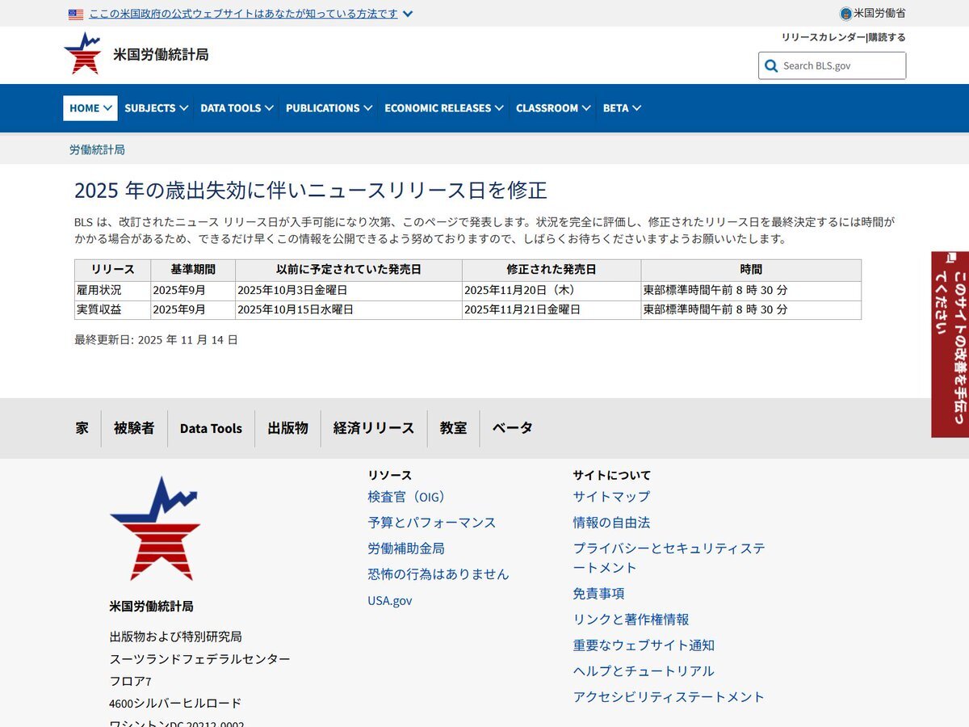The image size is (969, 727).
Task: Follow the 労働統計局 breadcrumb link
Action: (x=97, y=149)
